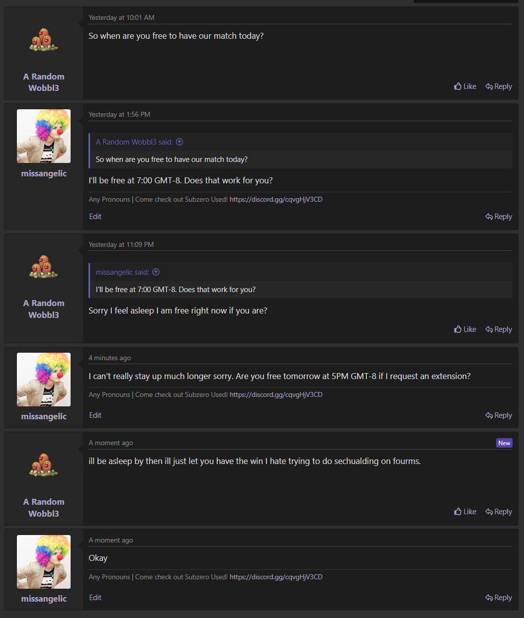Open missangelic's profile via username link
The height and width of the screenshot is (618, 524).
coord(43,173)
